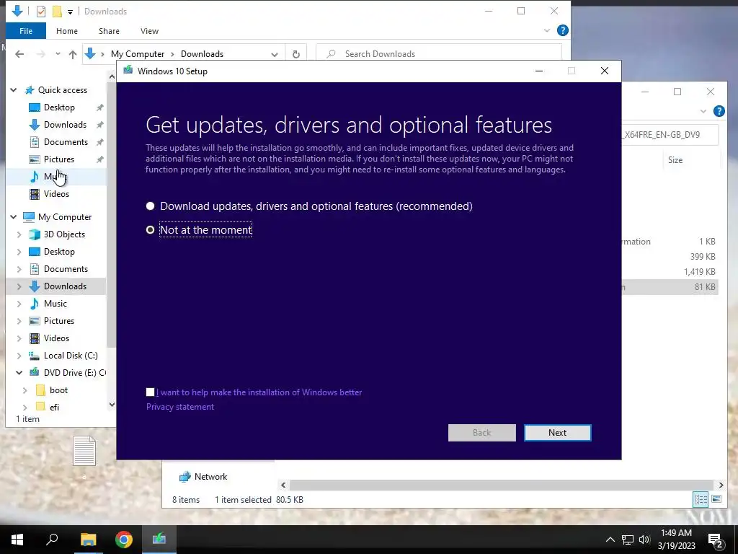Image resolution: width=738 pixels, height=554 pixels.
Task: Expand the Local Disk (C:) node
Action: click(19, 356)
